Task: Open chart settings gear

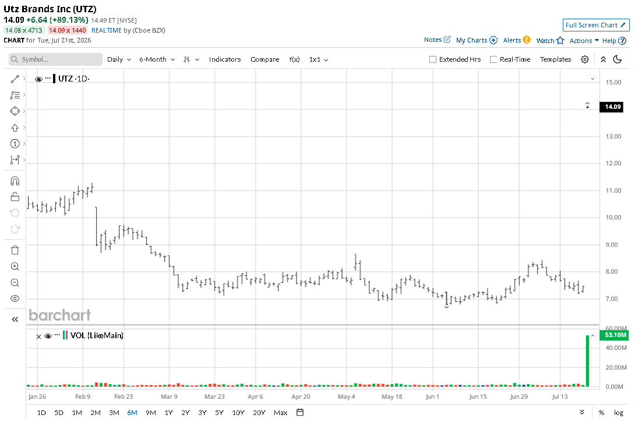Action: [x=585, y=59]
